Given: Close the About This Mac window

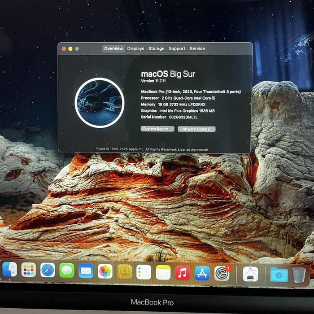Looking at the screenshot, I should click(64, 49).
